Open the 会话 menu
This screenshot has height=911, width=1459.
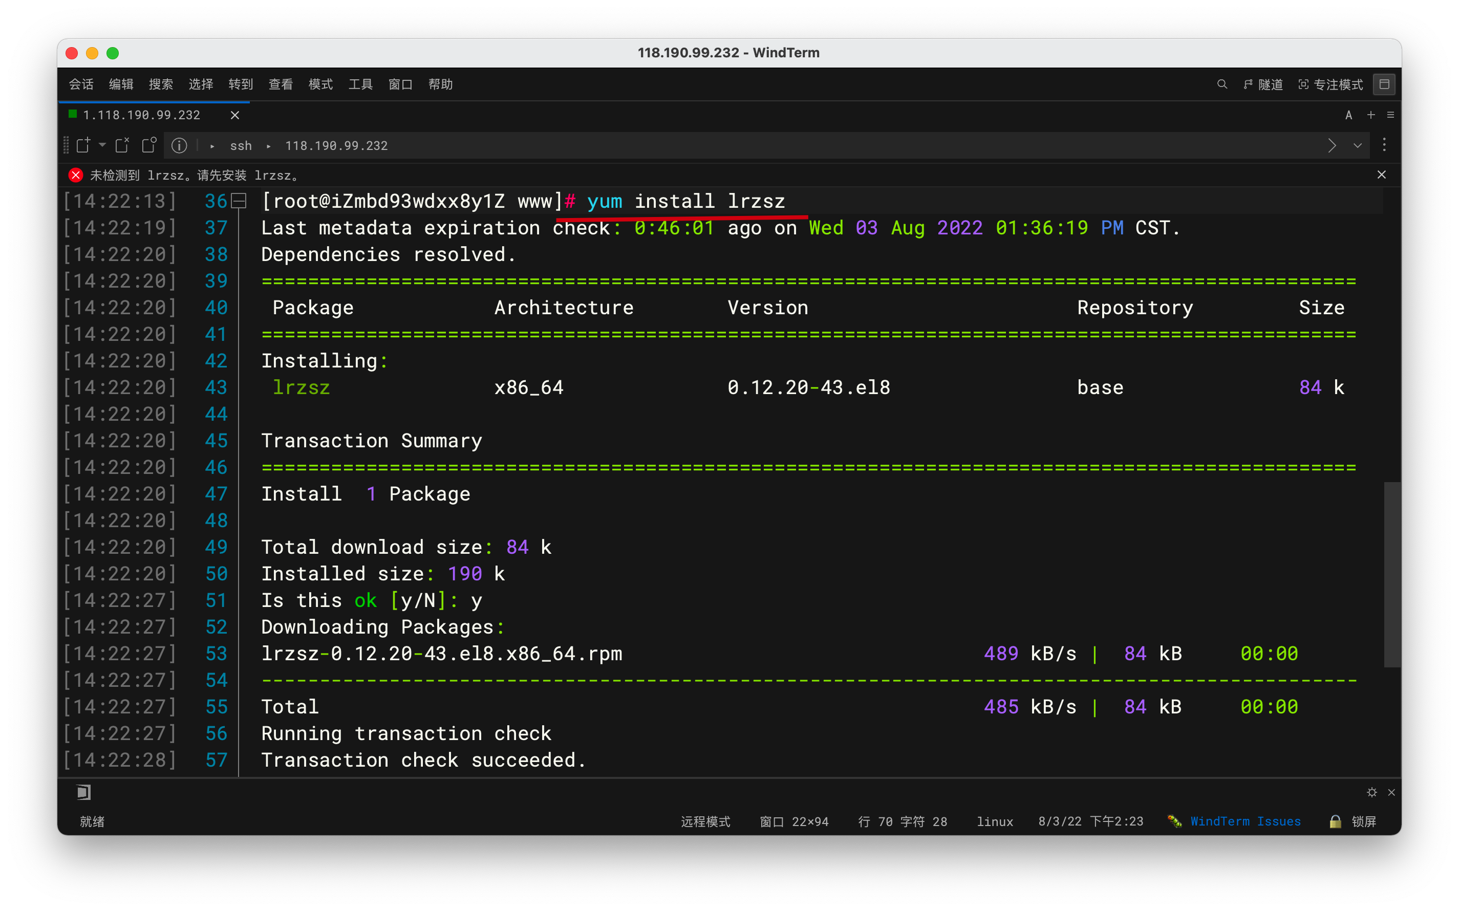pyautogui.click(x=81, y=84)
